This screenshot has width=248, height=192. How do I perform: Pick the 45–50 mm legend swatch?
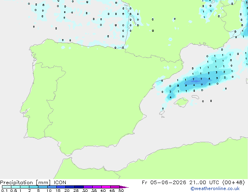[115, 187]
